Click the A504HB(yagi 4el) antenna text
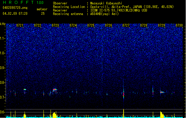Image resolution: width=186 pixels, height=118 pixels. click(x=104, y=14)
